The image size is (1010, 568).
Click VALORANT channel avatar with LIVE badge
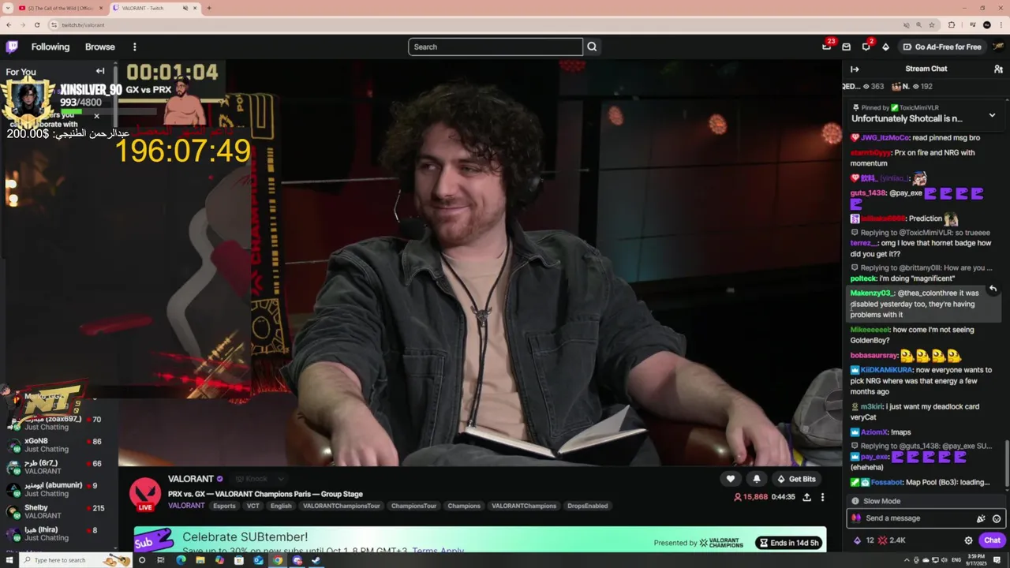point(145,495)
